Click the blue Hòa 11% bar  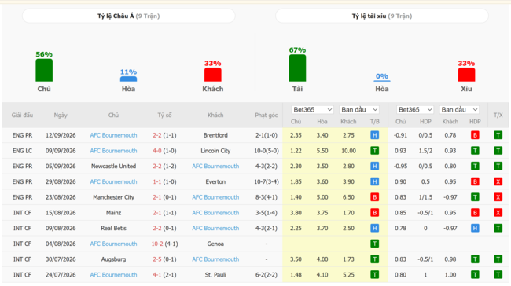128,79
